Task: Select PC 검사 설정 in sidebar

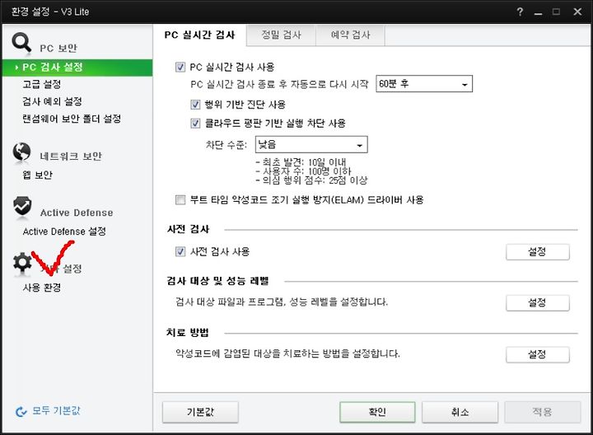Action: coord(77,68)
